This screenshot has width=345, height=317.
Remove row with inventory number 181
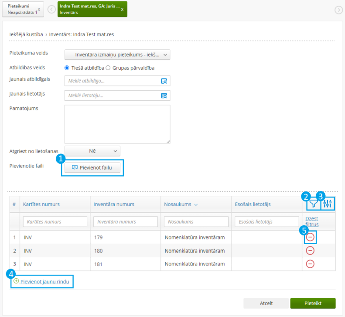(310, 264)
